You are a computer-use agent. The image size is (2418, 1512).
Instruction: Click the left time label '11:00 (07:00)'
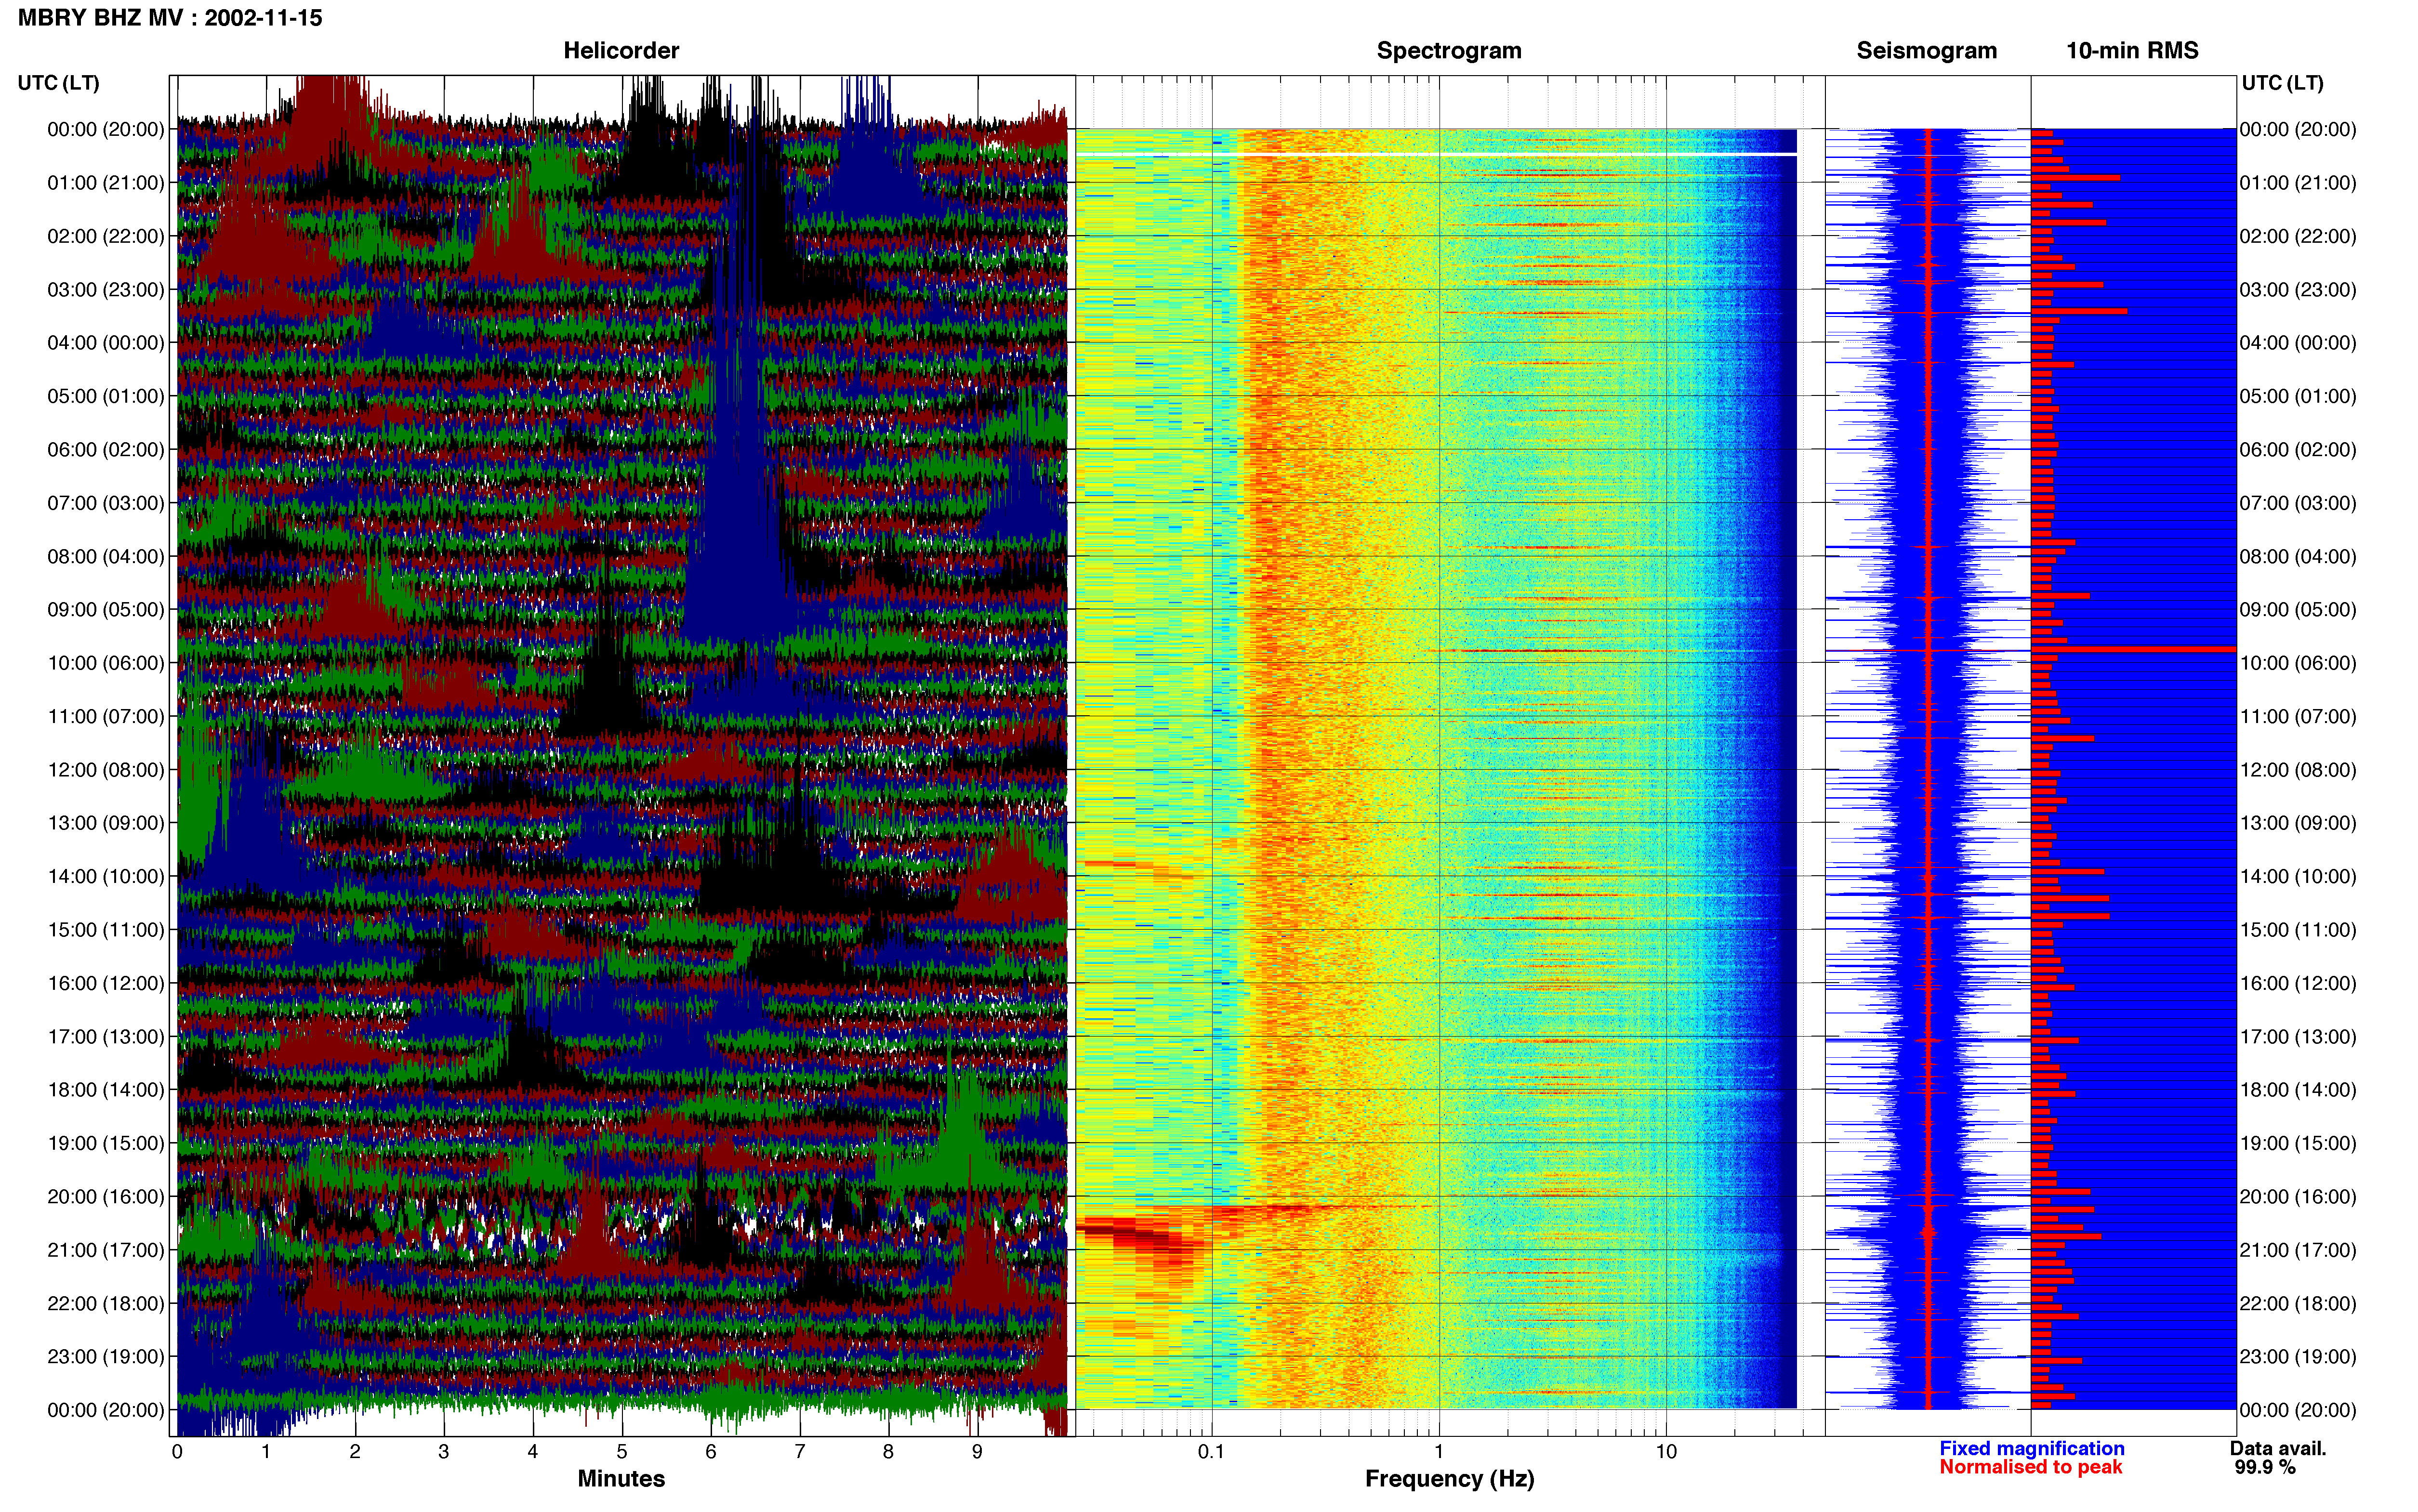(106, 717)
